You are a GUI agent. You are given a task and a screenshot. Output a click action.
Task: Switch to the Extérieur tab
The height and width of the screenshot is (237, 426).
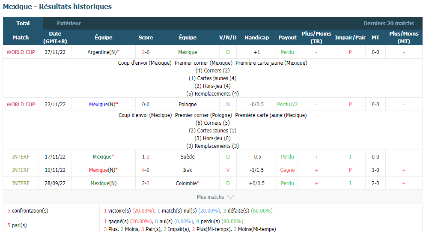69,24
